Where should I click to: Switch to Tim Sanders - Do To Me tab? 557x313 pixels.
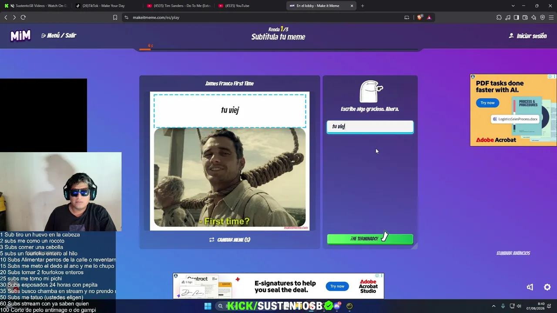pos(178,6)
